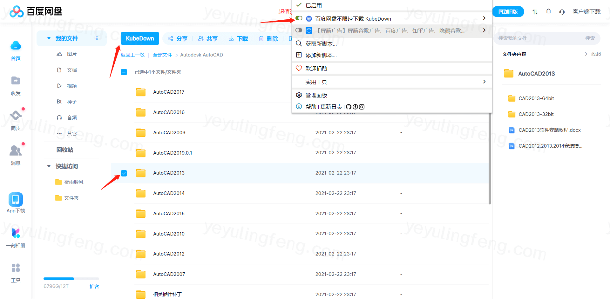Disable the KubeDown script toggle
Viewport: 610px width, 299px height.
click(x=299, y=18)
